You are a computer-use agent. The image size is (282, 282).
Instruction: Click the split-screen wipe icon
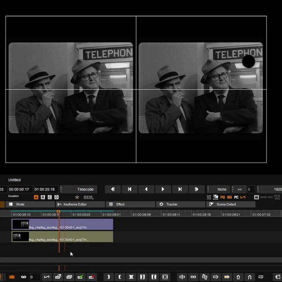click(216, 197)
